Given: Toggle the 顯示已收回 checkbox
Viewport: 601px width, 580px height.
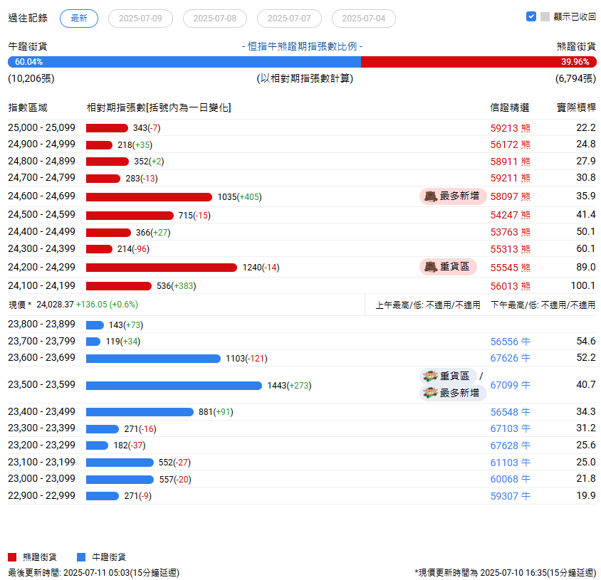Looking at the screenshot, I should click(531, 16).
